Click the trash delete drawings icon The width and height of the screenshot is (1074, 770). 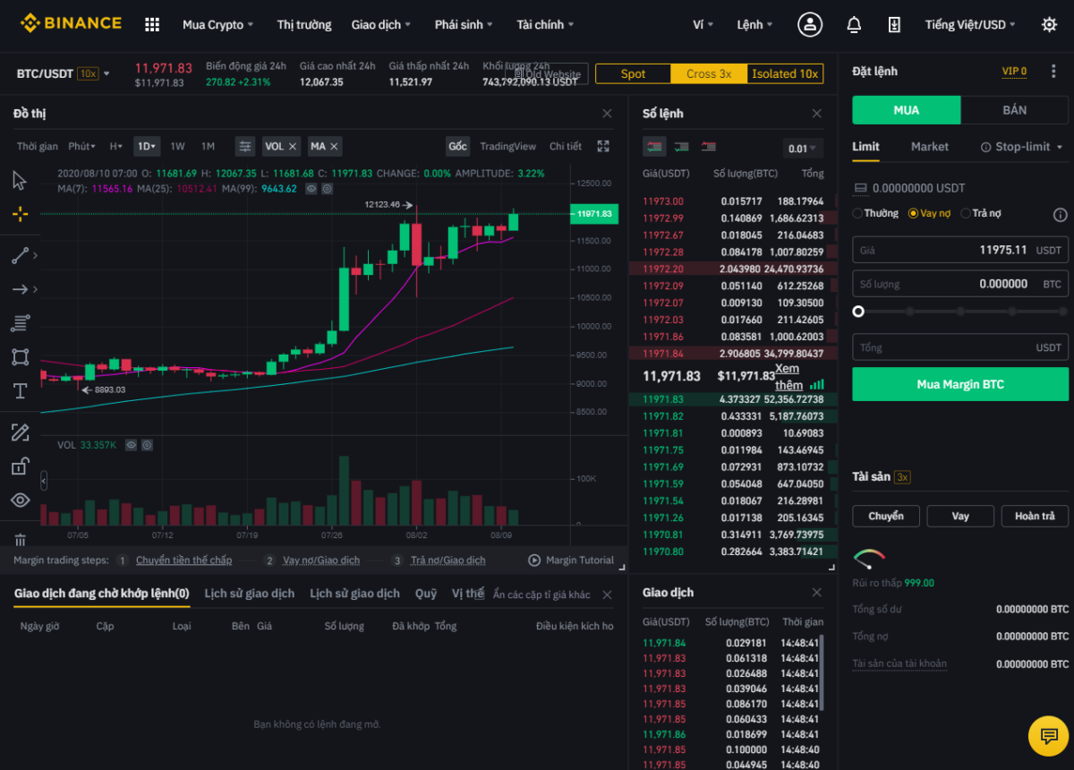(x=20, y=539)
